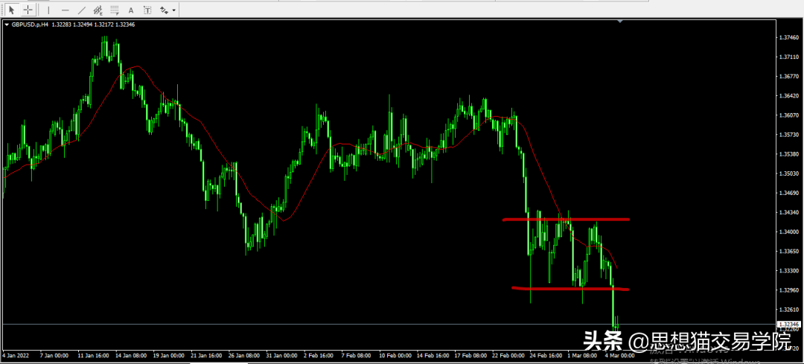The width and height of the screenshot is (804, 364).
Task: Click the 1.35030 price scale label
Action: coord(788,173)
